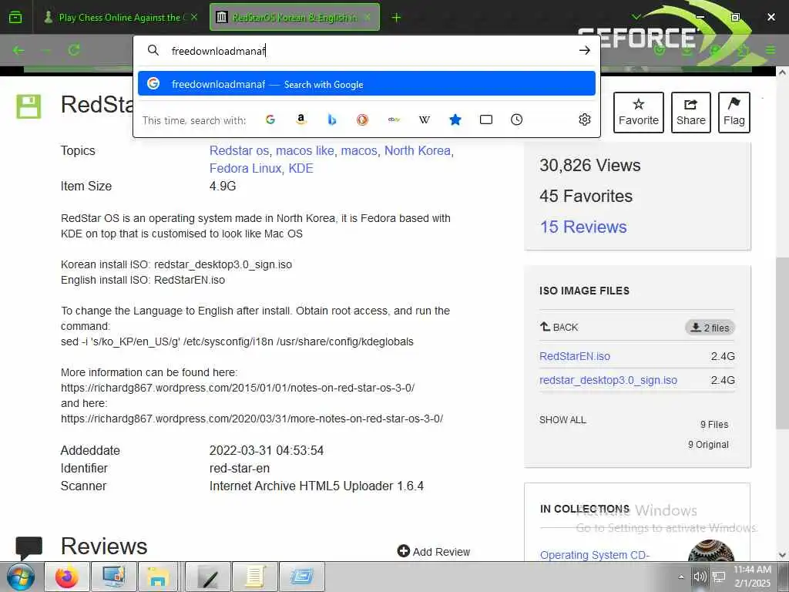Search history using the clock icon

(517, 119)
